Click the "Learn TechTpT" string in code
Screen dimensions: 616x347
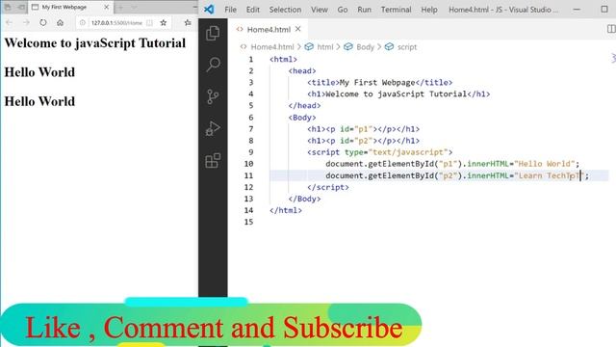point(550,175)
